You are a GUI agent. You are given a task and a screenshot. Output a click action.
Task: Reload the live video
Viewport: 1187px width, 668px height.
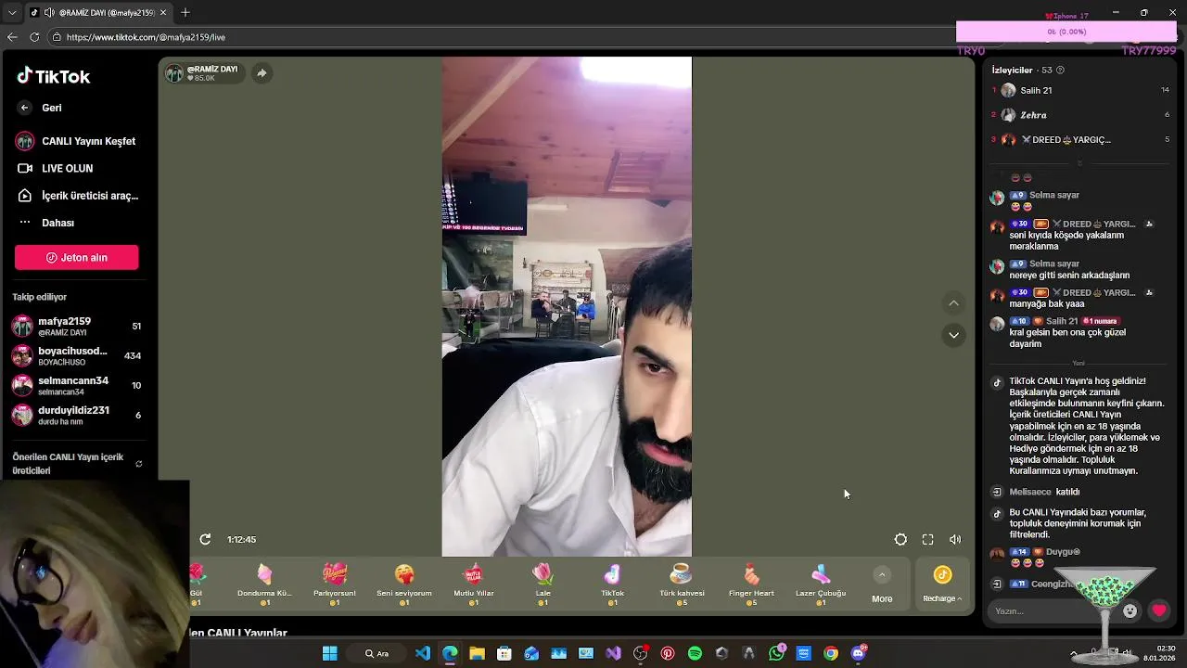point(205,539)
